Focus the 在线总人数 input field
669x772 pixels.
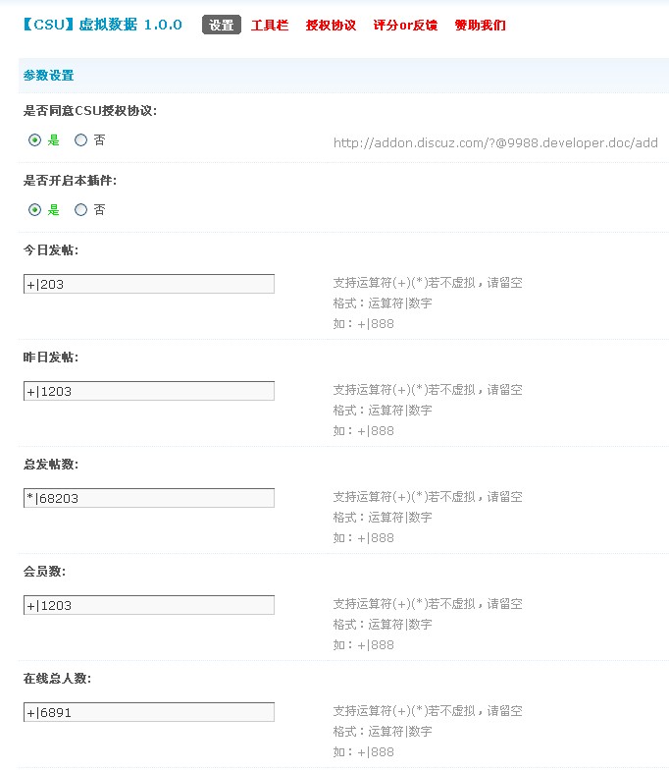[148, 712]
